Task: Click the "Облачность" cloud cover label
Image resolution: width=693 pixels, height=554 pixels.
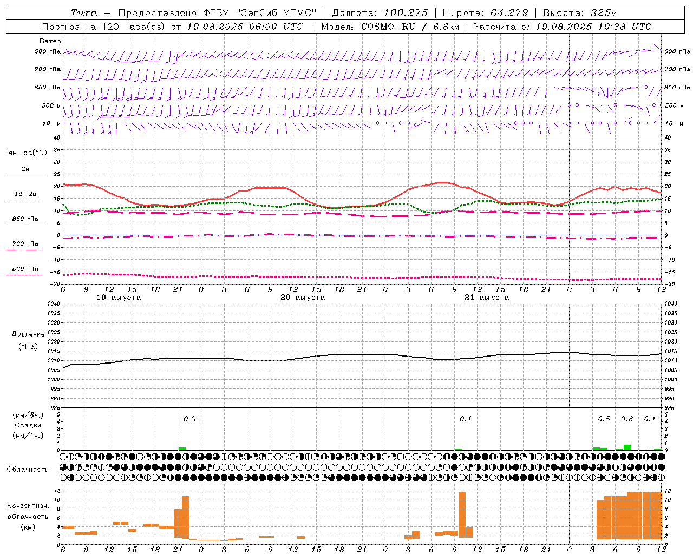Action: [x=28, y=470]
